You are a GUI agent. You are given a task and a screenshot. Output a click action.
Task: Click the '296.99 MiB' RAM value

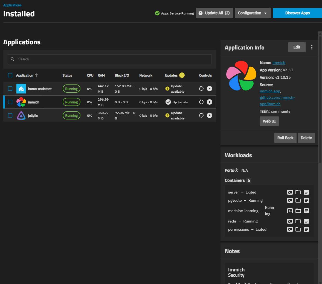(x=103, y=102)
